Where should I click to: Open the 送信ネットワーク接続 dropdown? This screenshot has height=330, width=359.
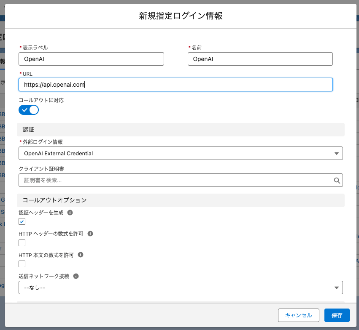click(181, 287)
